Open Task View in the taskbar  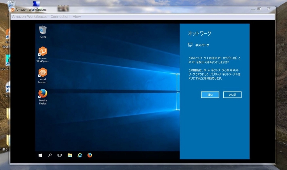[59, 155]
